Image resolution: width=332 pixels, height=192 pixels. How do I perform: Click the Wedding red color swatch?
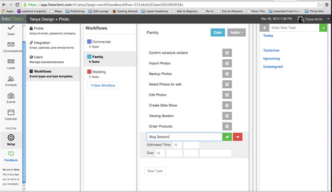pos(89,71)
